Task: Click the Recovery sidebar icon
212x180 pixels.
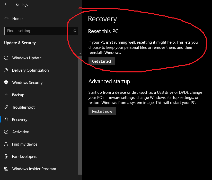Action: coord(6,119)
